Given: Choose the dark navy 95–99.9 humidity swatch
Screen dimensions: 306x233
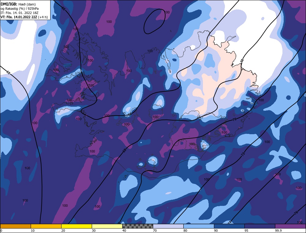Looking at the screenshot, I should (x=260, y=226).
